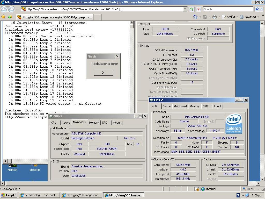Click the clock showing 2:30 μμ

coord(256,195)
